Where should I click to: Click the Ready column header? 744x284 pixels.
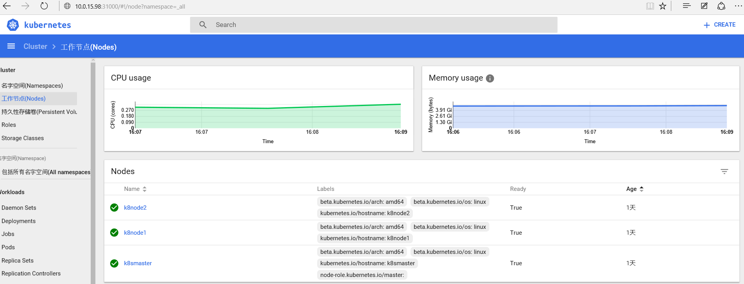coord(518,189)
